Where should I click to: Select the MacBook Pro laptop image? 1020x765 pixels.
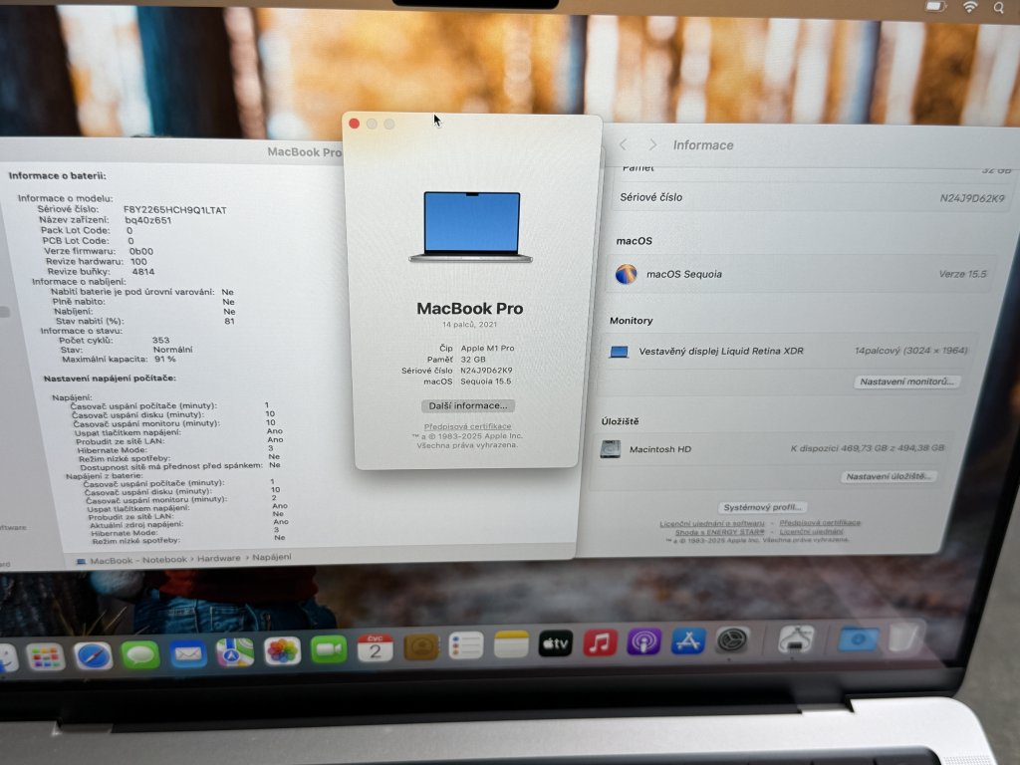point(471,226)
